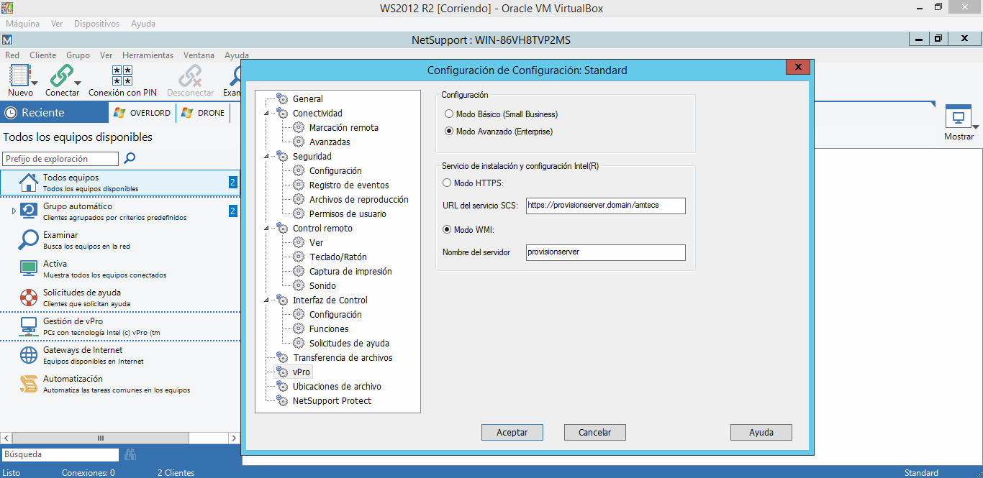
Task: Select Marcación remota tree item
Action: tap(344, 128)
